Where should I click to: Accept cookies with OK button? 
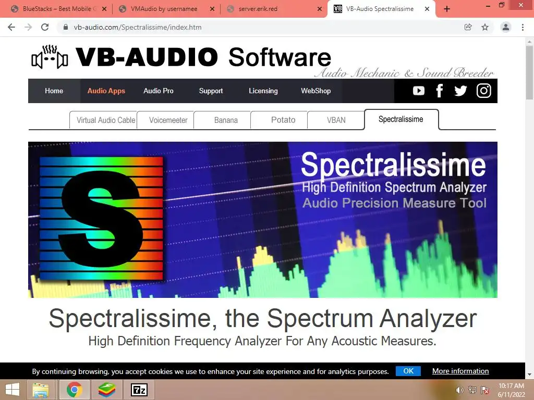click(x=408, y=371)
